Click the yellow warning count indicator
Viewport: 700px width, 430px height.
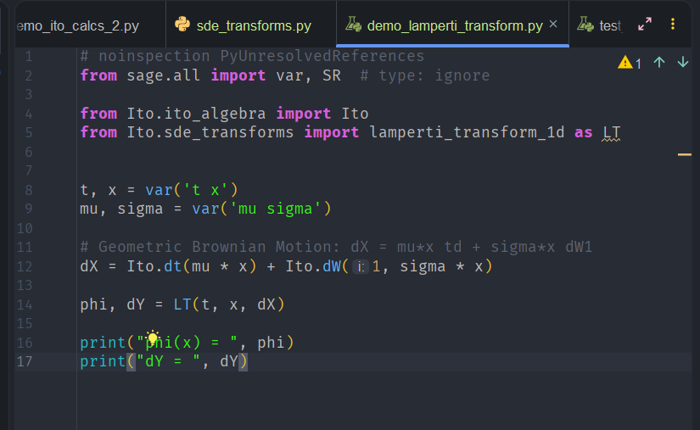coord(630,63)
